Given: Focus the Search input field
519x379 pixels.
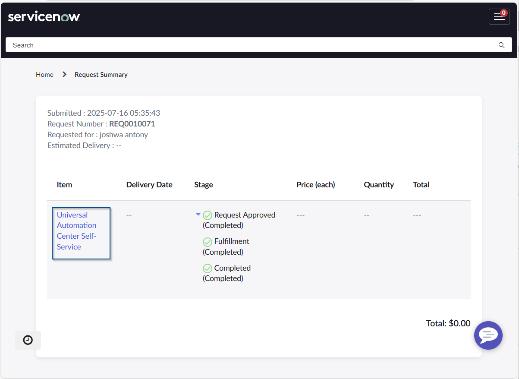Looking at the screenshot, I should pos(259,45).
